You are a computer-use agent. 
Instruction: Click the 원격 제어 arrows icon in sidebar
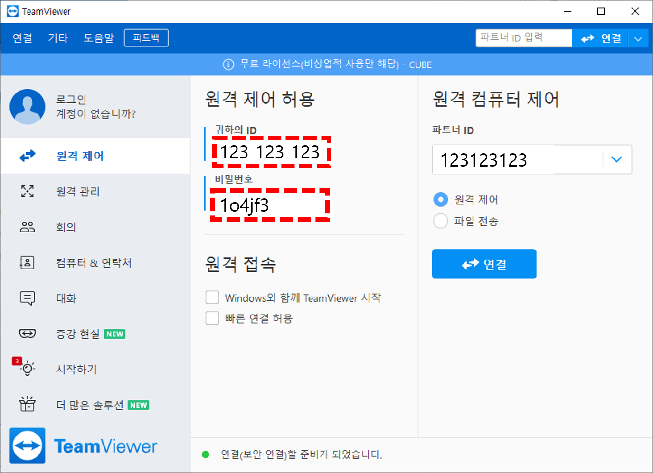coord(28,156)
